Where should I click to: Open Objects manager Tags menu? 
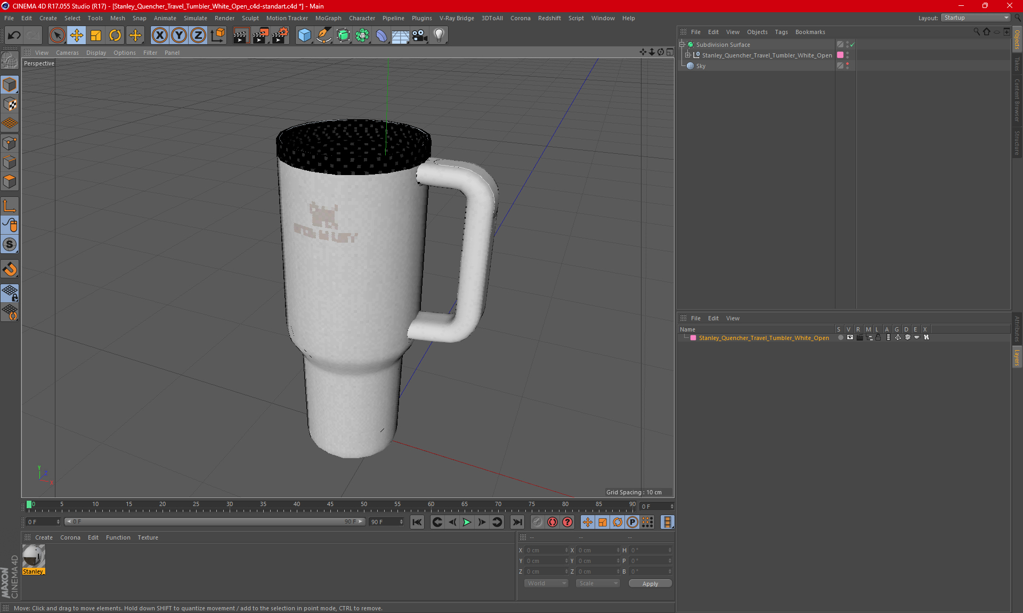[x=781, y=32]
